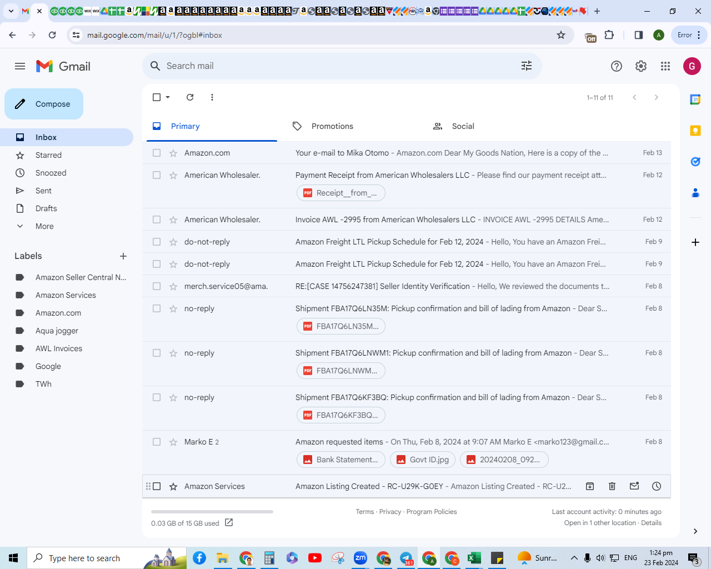
Task: Open YouTube from the taskbar
Action: tap(315, 558)
